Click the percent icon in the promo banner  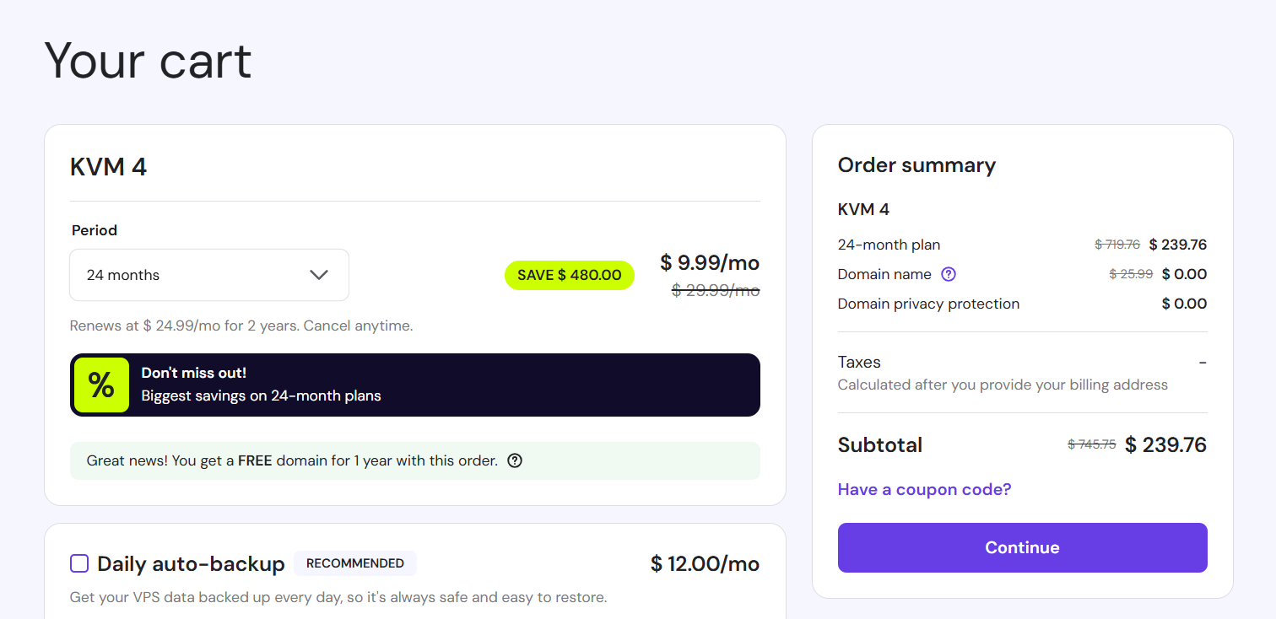click(101, 385)
